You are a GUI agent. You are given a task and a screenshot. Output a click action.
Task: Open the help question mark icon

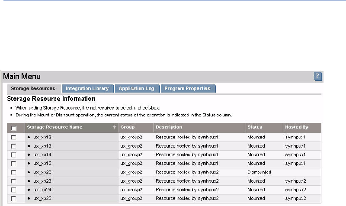point(318,77)
